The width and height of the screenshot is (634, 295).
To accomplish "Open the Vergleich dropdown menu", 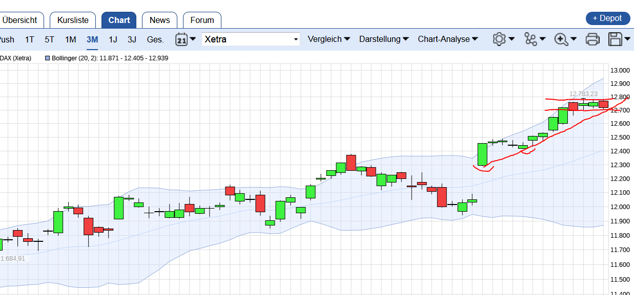I will (x=329, y=39).
